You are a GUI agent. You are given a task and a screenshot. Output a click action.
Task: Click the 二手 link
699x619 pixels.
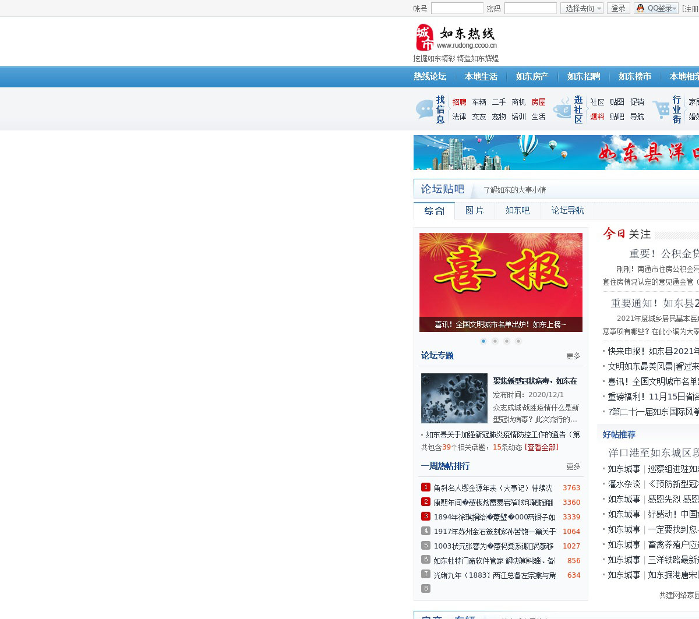[499, 102]
